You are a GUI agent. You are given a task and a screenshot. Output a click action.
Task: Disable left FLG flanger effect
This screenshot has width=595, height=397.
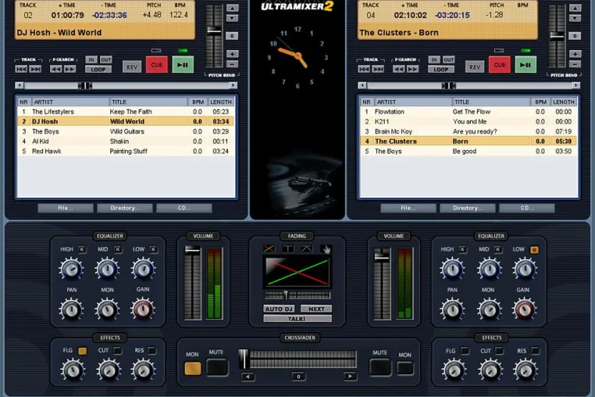click(x=82, y=351)
